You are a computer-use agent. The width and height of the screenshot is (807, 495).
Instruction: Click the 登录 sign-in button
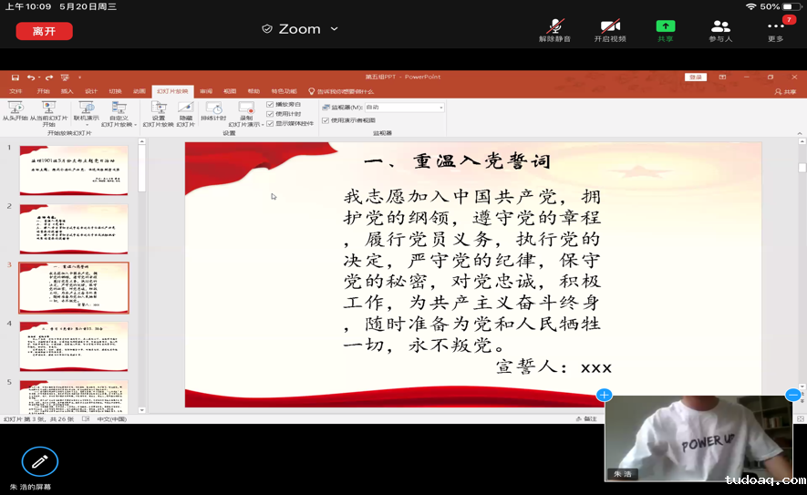click(696, 77)
